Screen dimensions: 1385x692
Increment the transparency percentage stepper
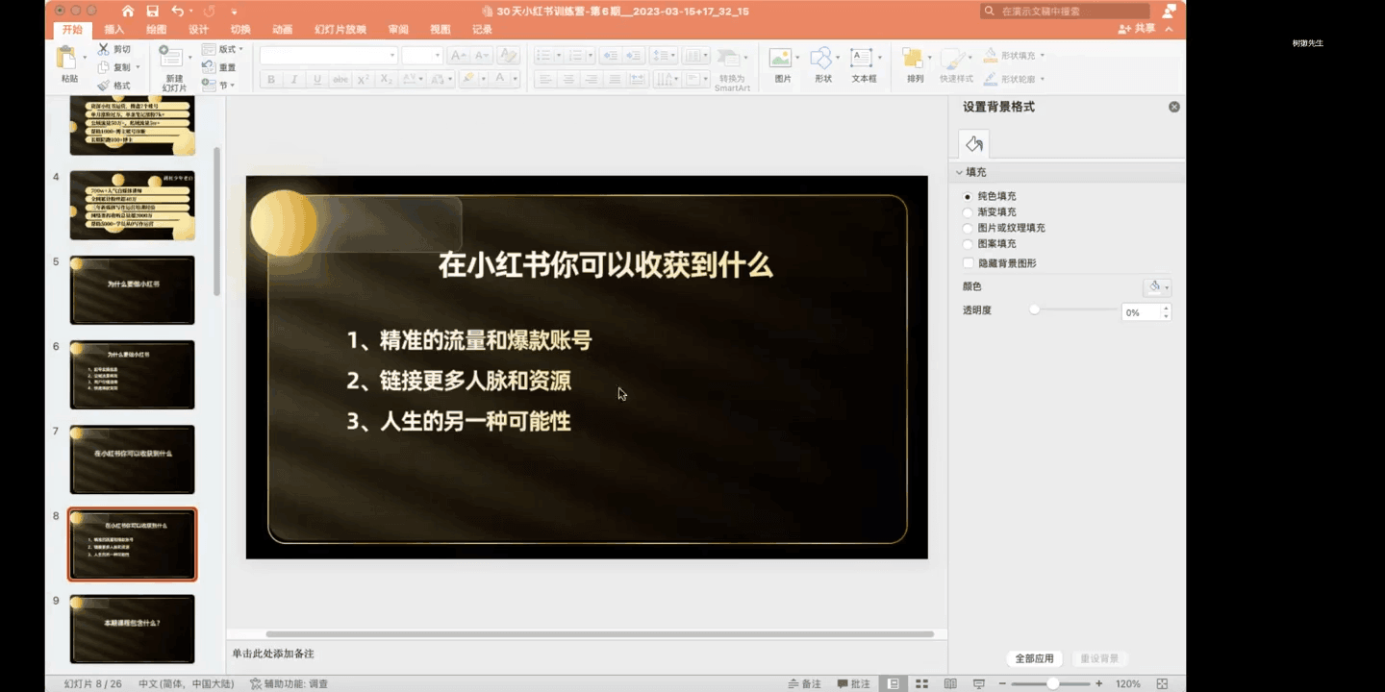pos(1166,309)
